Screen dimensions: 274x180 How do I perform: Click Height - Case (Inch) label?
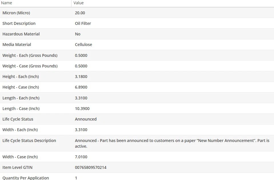[21, 87]
